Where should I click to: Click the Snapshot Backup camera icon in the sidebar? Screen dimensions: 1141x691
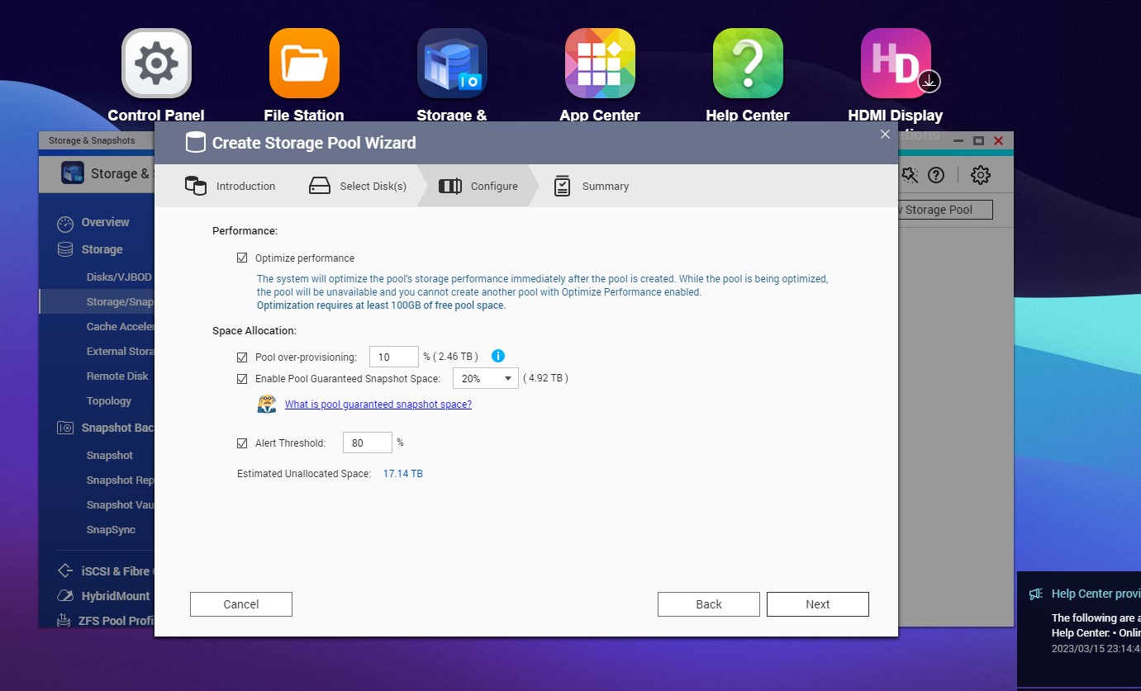(65, 428)
